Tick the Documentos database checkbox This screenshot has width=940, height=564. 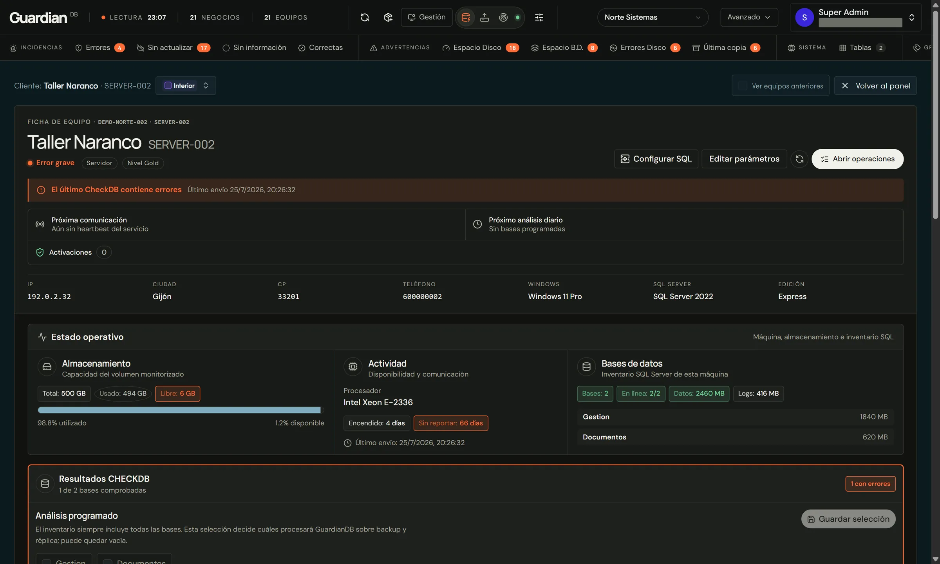coord(107,562)
